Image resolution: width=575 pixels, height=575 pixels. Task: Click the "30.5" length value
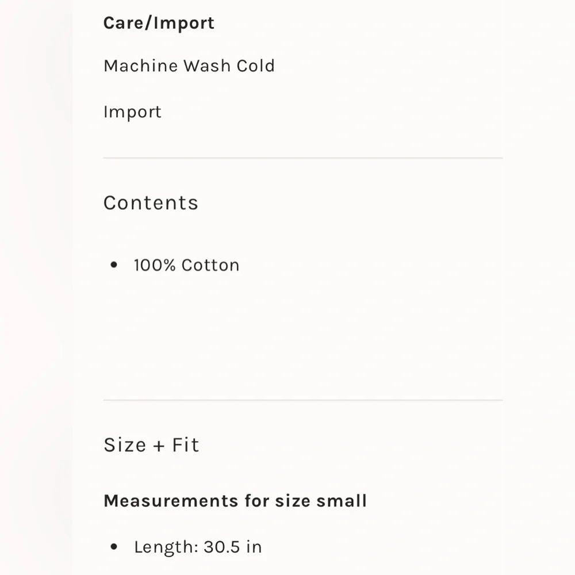[221, 547]
